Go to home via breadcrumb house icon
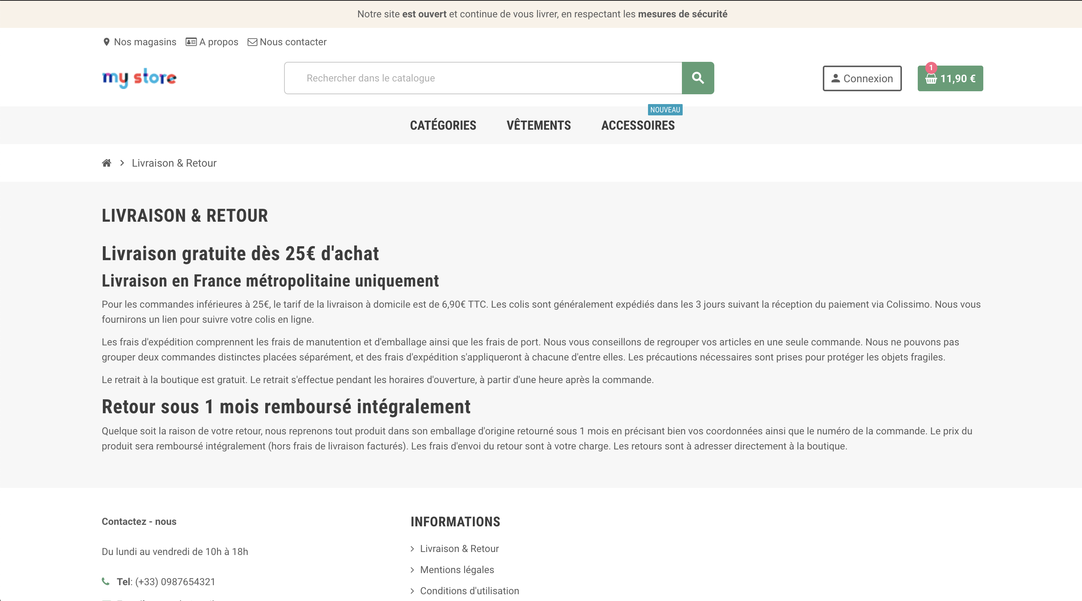Image resolution: width=1082 pixels, height=601 pixels. coord(107,163)
